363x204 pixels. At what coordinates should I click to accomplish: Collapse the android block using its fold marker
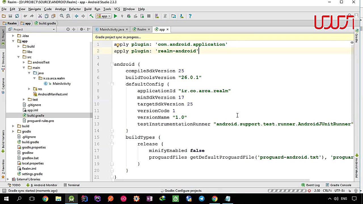[x=112, y=64]
